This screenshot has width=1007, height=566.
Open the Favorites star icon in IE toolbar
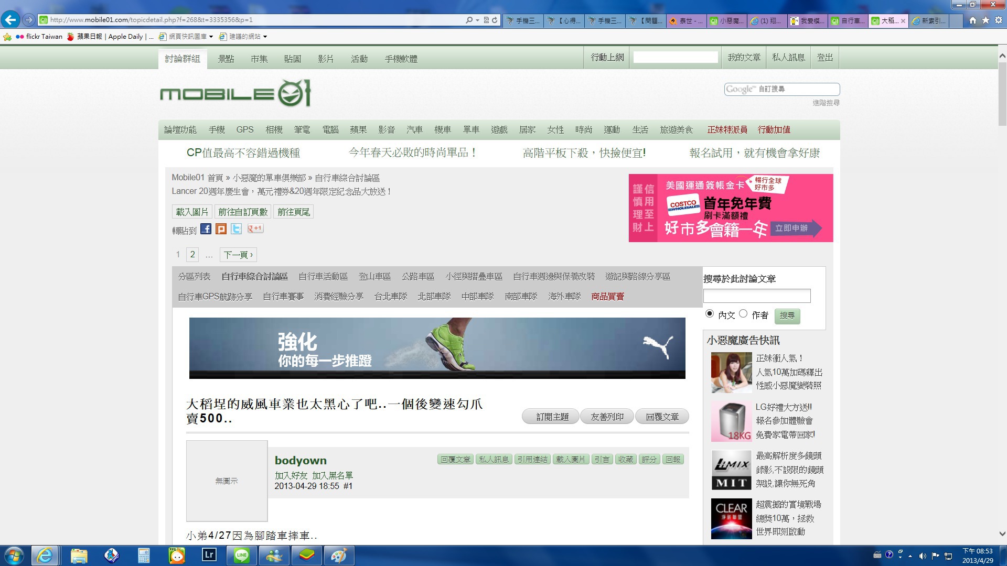pos(985,20)
